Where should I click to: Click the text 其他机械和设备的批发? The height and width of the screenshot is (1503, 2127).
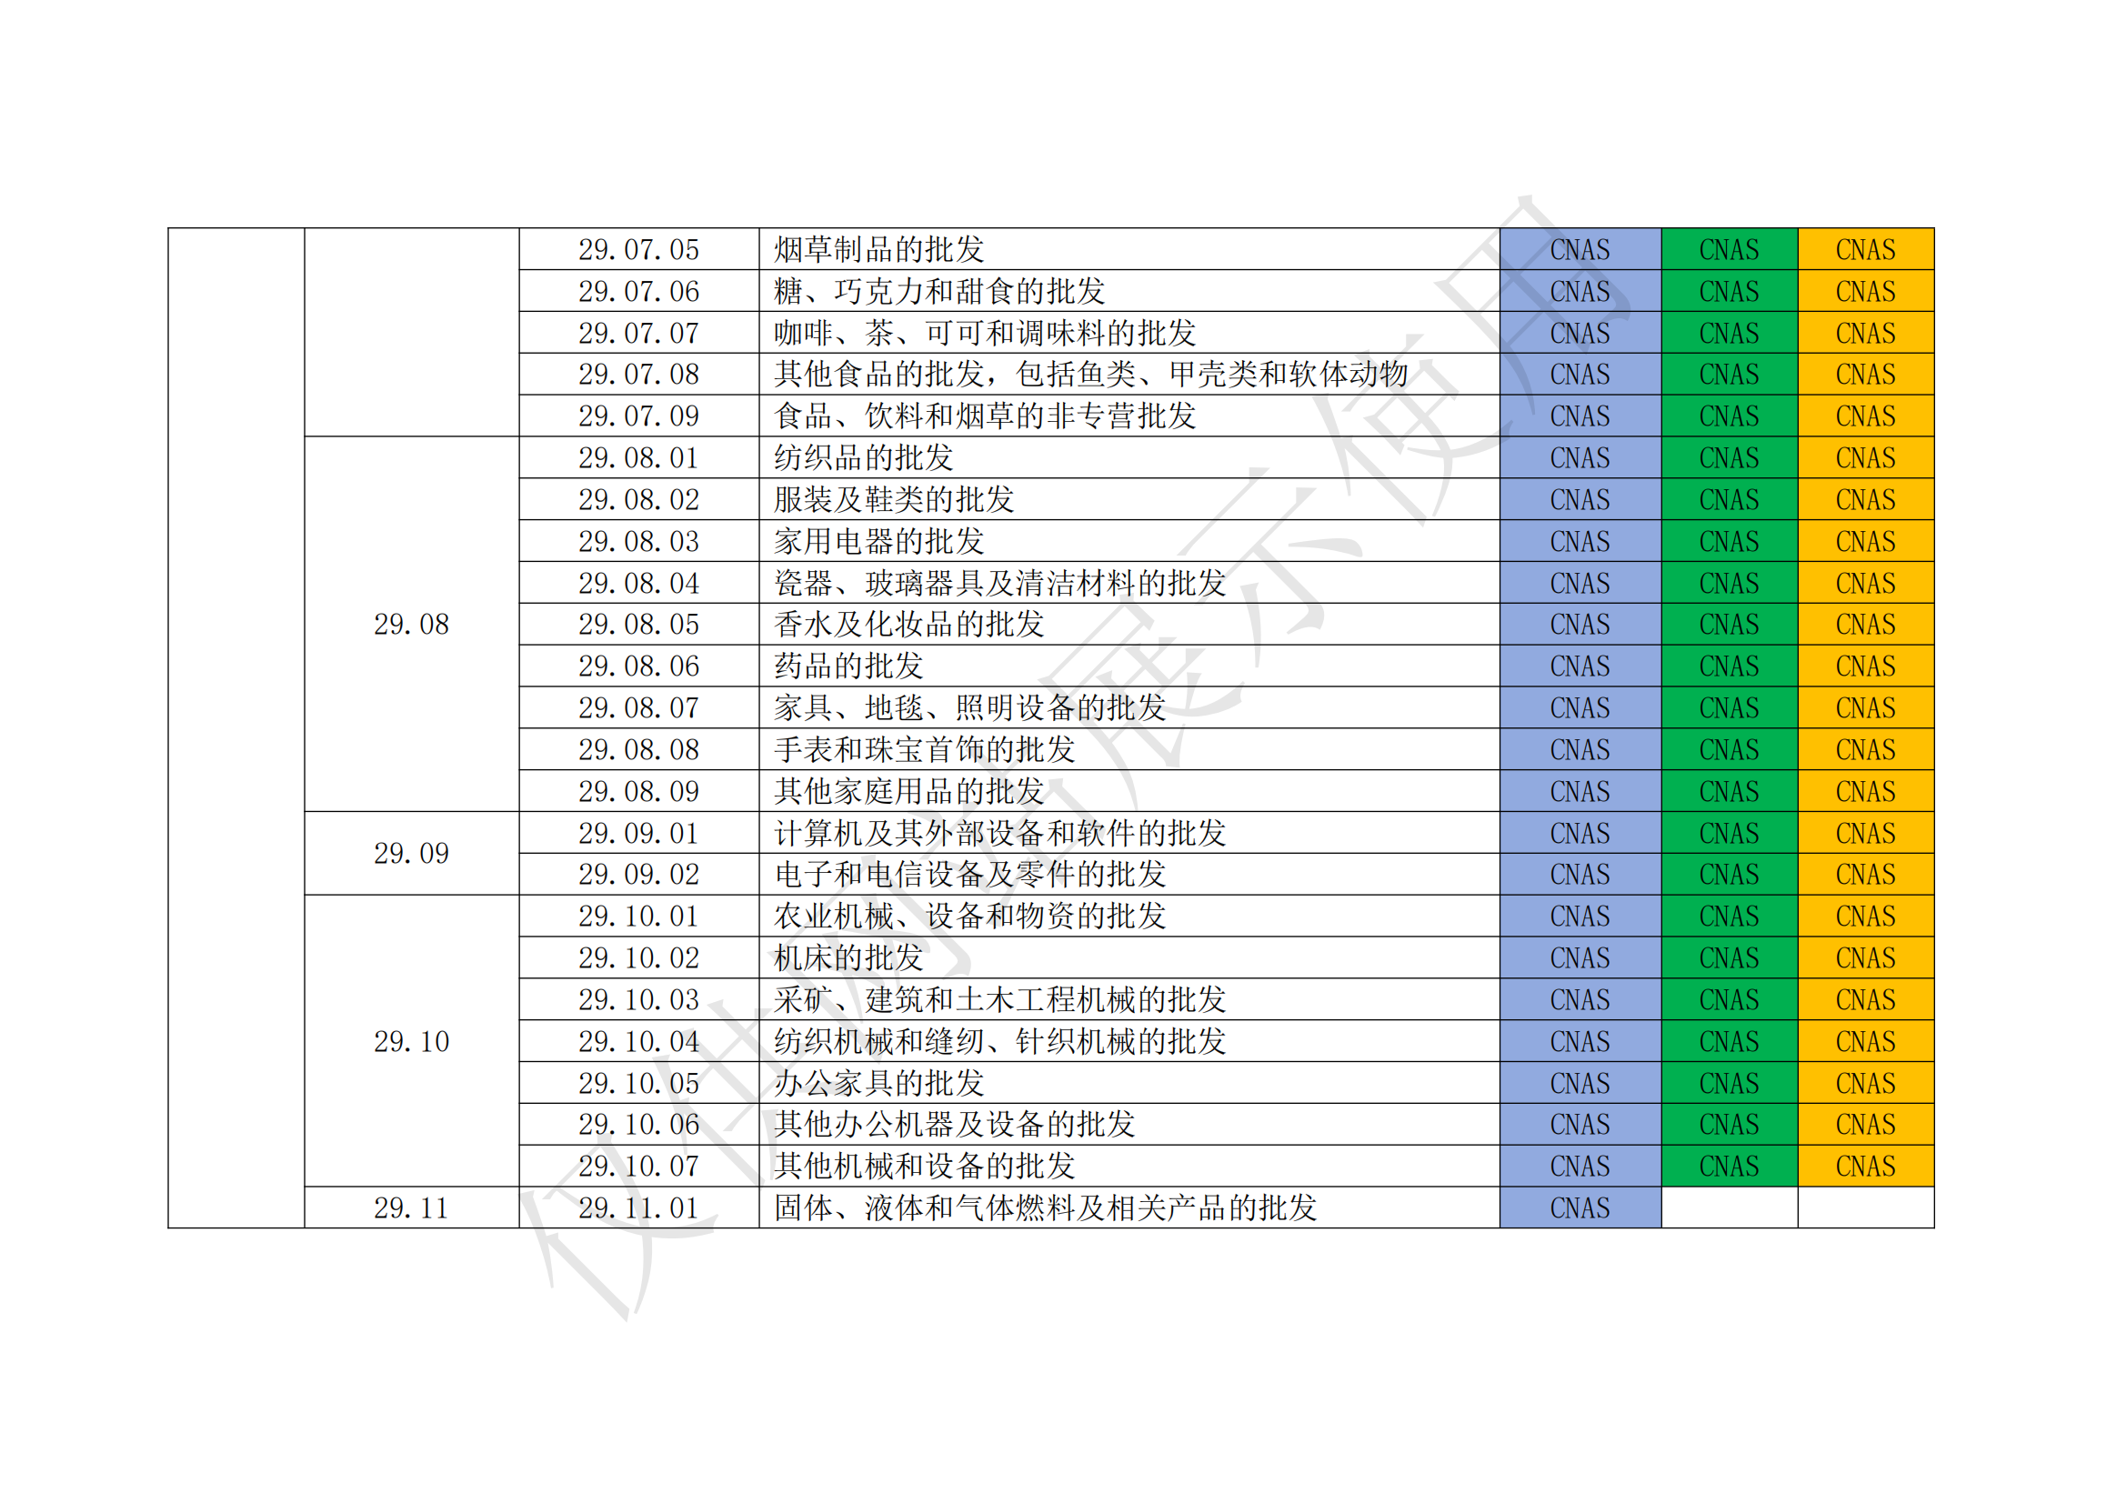point(925,1166)
